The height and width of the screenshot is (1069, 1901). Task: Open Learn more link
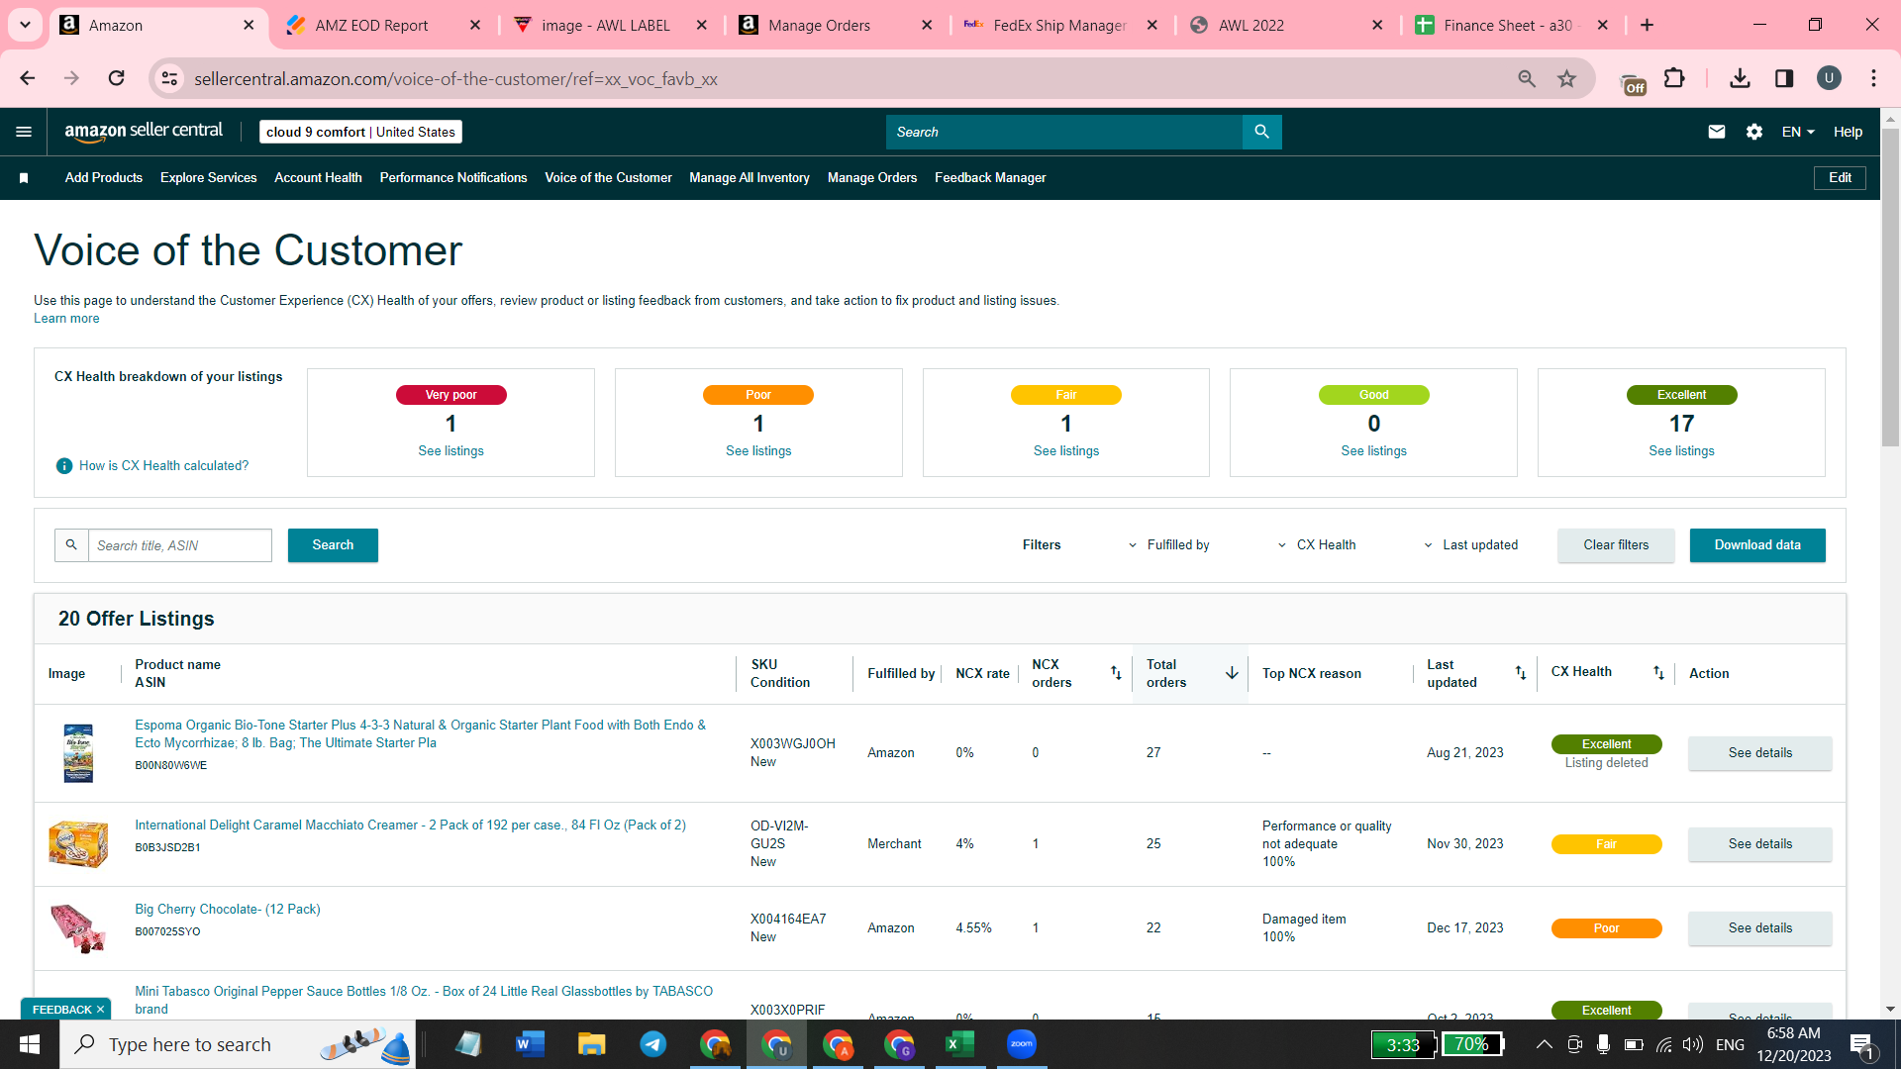(x=66, y=319)
